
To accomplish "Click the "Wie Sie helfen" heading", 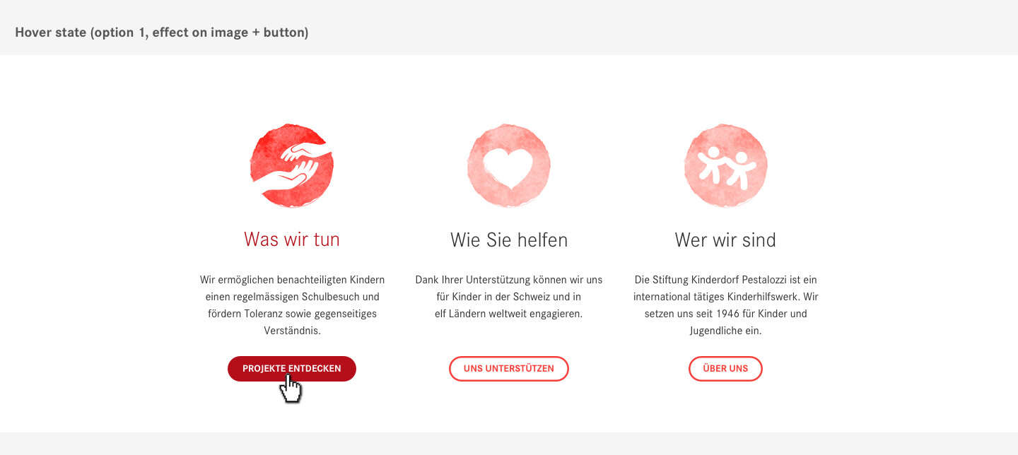I will click(x=509, y=240).
